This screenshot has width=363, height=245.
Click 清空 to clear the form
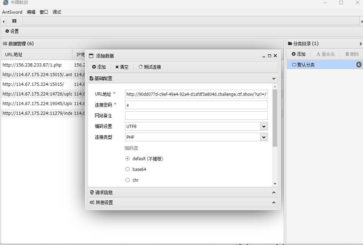point(122,67)
